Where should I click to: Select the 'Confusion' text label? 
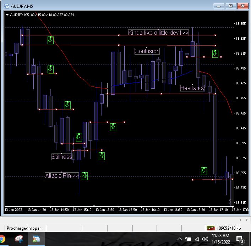(x=147, y=51)
